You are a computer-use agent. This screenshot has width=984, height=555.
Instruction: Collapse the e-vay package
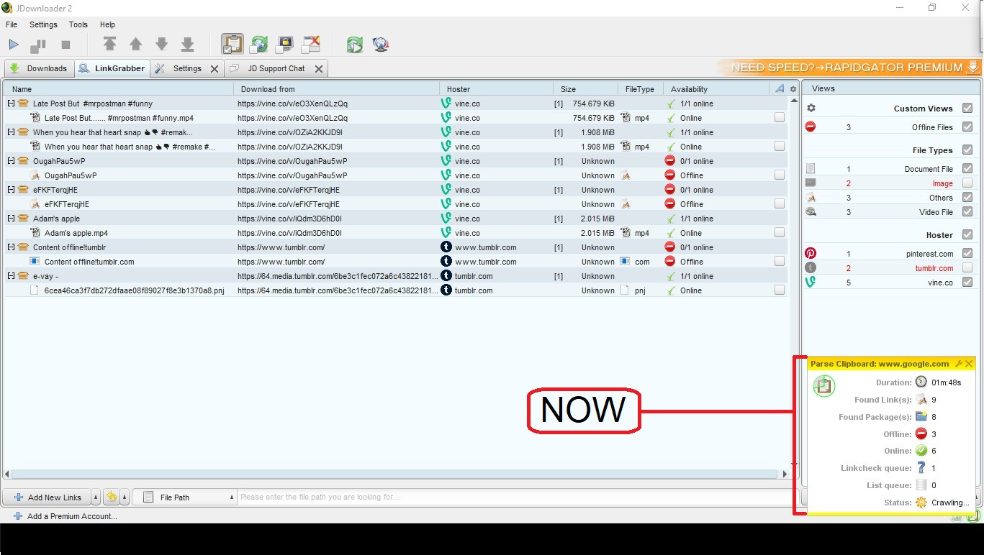tap(12, 276)
